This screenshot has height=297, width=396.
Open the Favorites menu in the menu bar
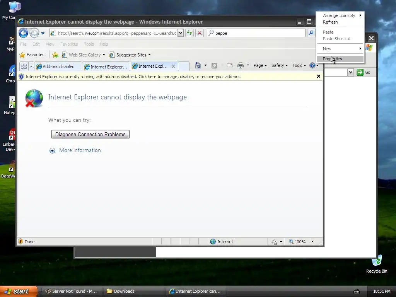click(69, 44)
